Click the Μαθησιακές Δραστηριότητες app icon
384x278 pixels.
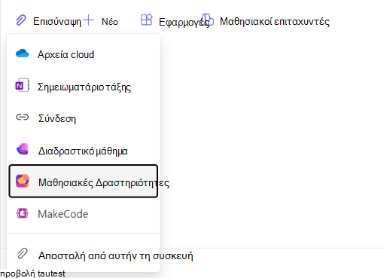click(x=23, y=181)
